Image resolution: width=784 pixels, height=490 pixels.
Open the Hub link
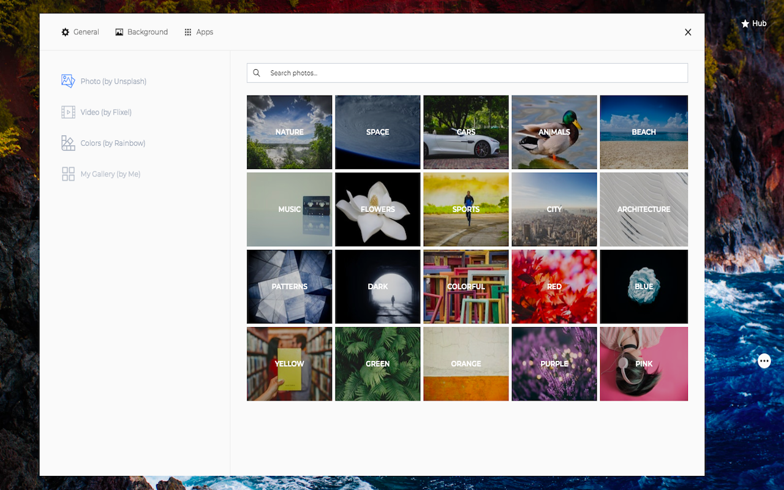click(753, 24)
